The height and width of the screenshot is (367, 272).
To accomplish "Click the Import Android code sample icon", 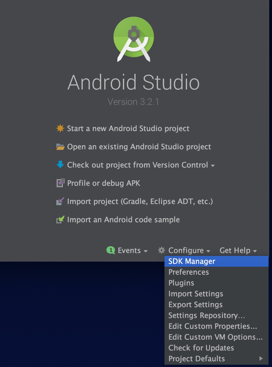I will click(60, 219).
